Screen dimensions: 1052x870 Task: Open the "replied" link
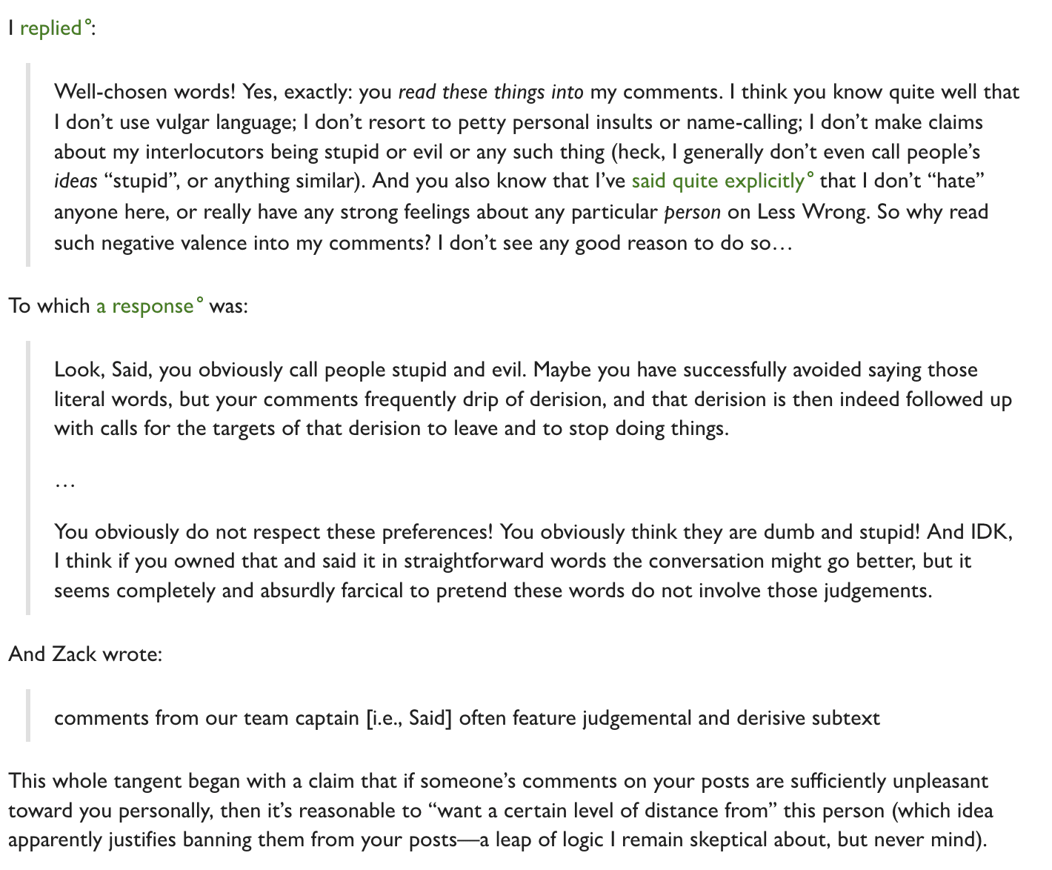pos(50,28)
